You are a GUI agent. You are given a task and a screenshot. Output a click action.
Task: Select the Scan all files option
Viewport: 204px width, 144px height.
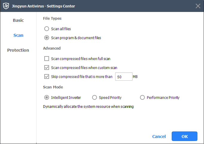(x=46, y=29)
